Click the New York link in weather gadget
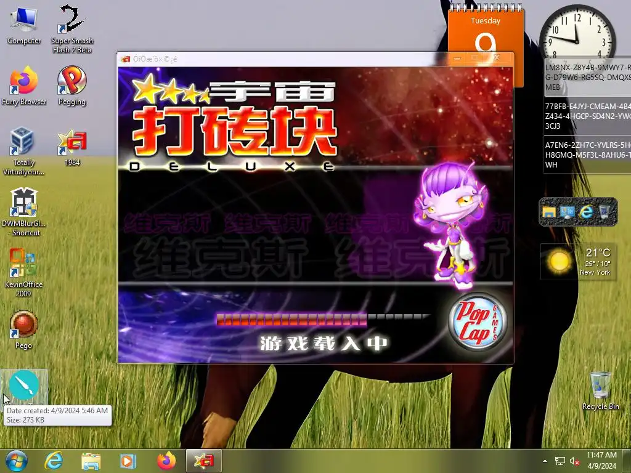 595,272
